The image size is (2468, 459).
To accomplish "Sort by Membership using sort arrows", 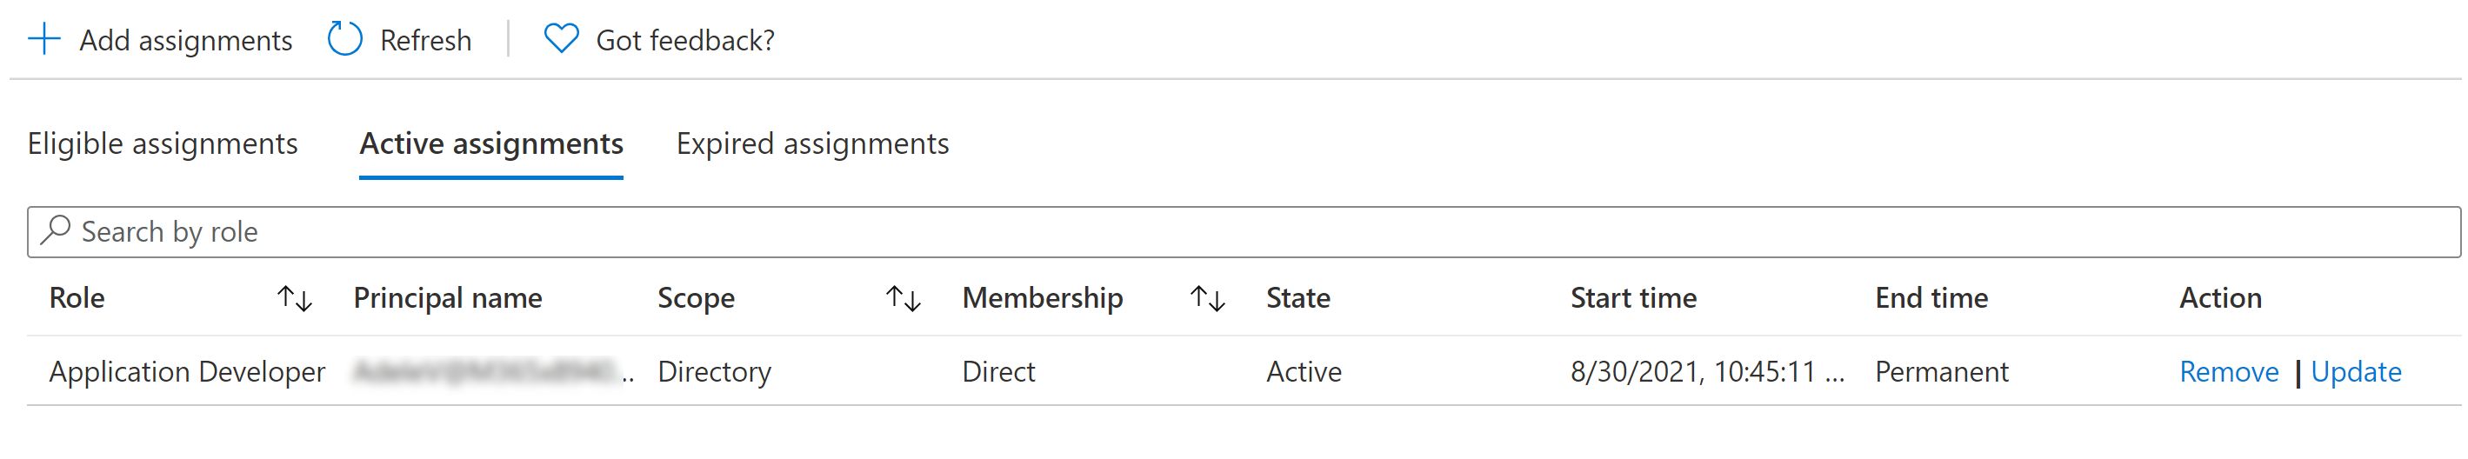I will pos(1207,299).
